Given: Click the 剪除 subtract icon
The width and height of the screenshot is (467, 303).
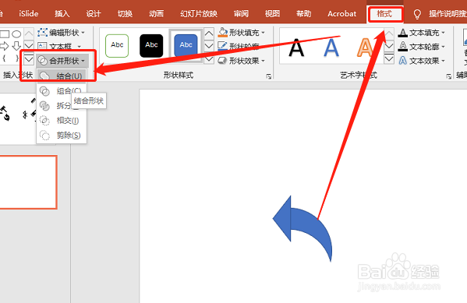Looking at the screenshot, I should pyautogui.click(x=44, y=136).
